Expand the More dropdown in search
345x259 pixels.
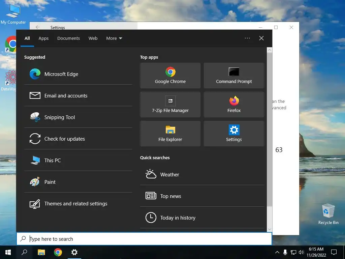114,38
